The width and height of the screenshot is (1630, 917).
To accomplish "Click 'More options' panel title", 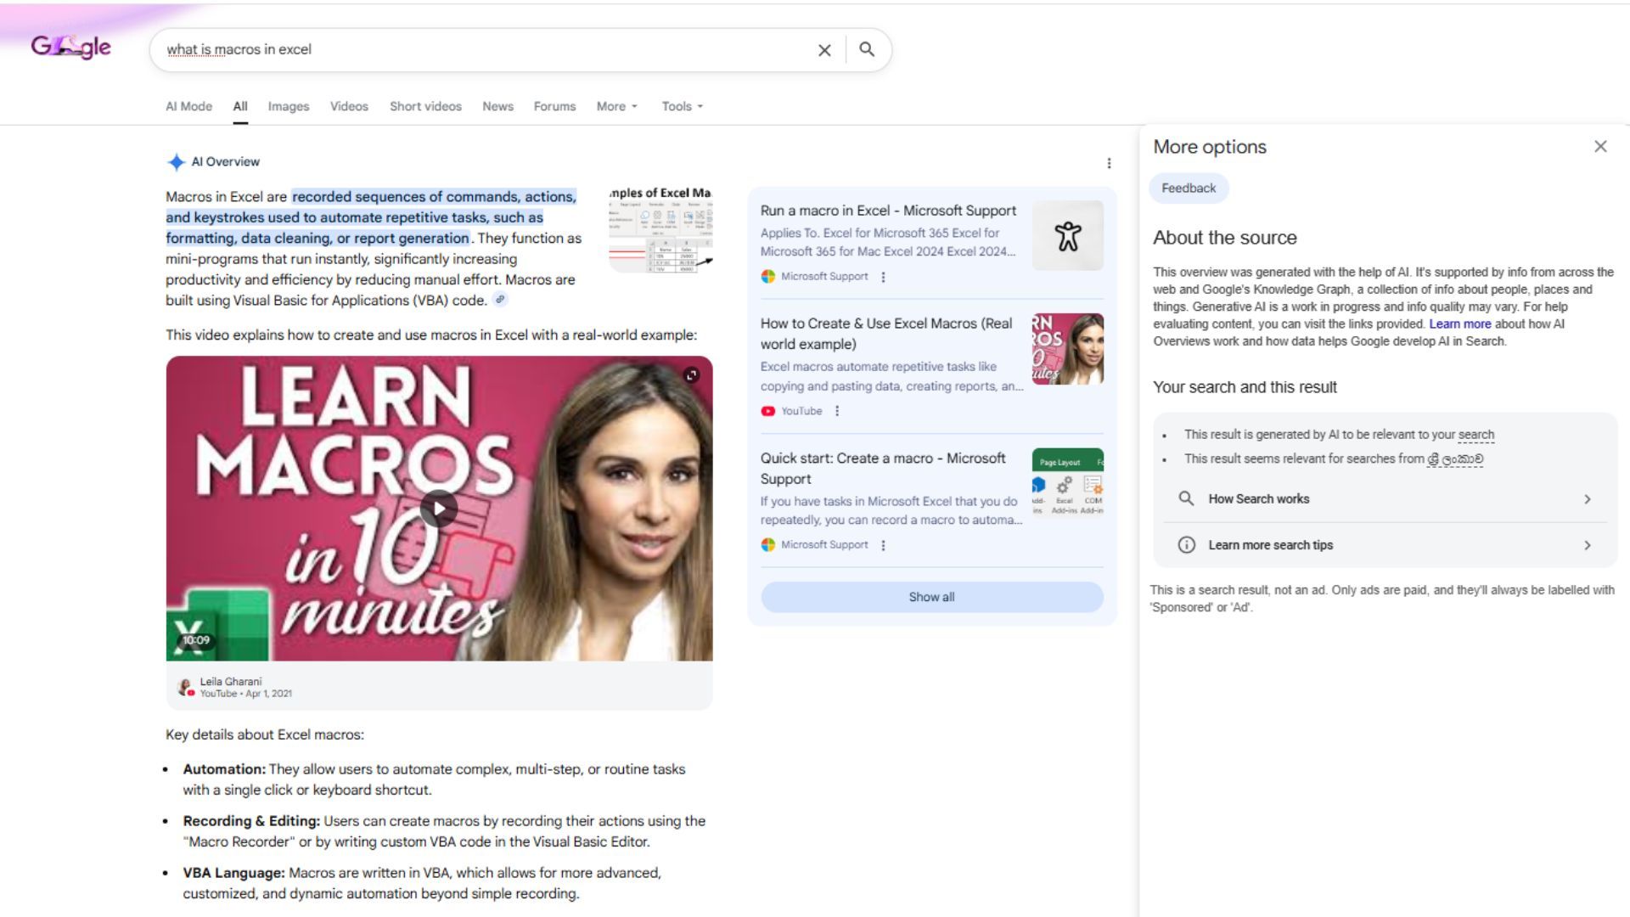I will tap(1210, 147).
